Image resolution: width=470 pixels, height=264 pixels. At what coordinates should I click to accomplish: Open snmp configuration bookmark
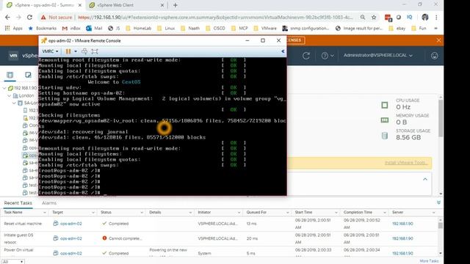[x=305, y=28]
